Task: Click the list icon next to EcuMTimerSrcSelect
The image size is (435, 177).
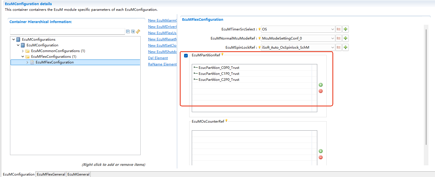Action: click(339, 29)
